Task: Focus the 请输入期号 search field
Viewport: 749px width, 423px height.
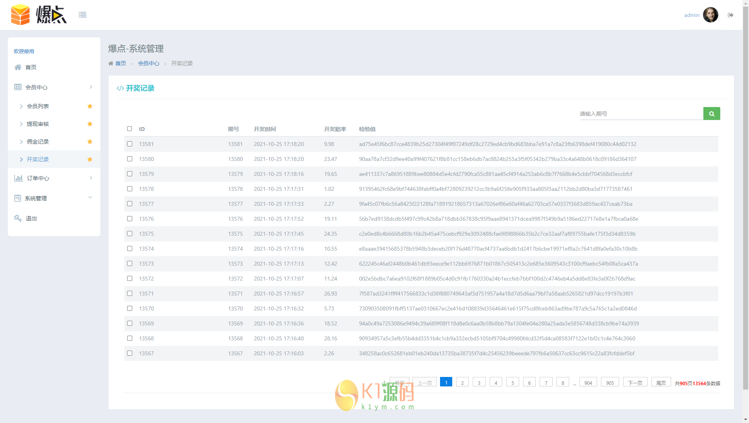Action: click(642, 114)
